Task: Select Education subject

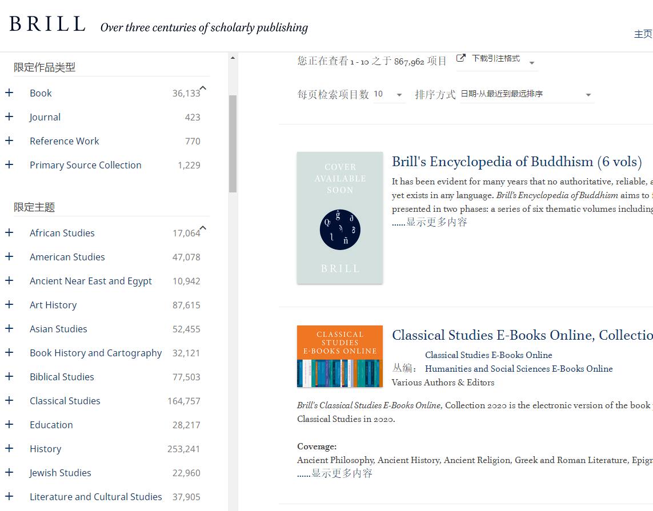Action: [x=51, y=425]
